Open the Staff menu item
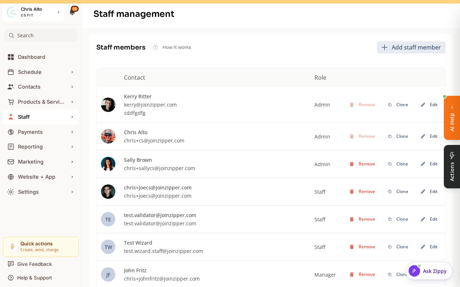 pos(41,117)
